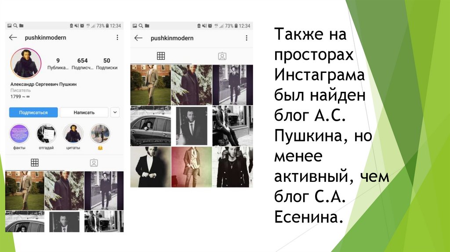
Task: Open iron fence photo in right grid
Action: click(x=233, y=85)
